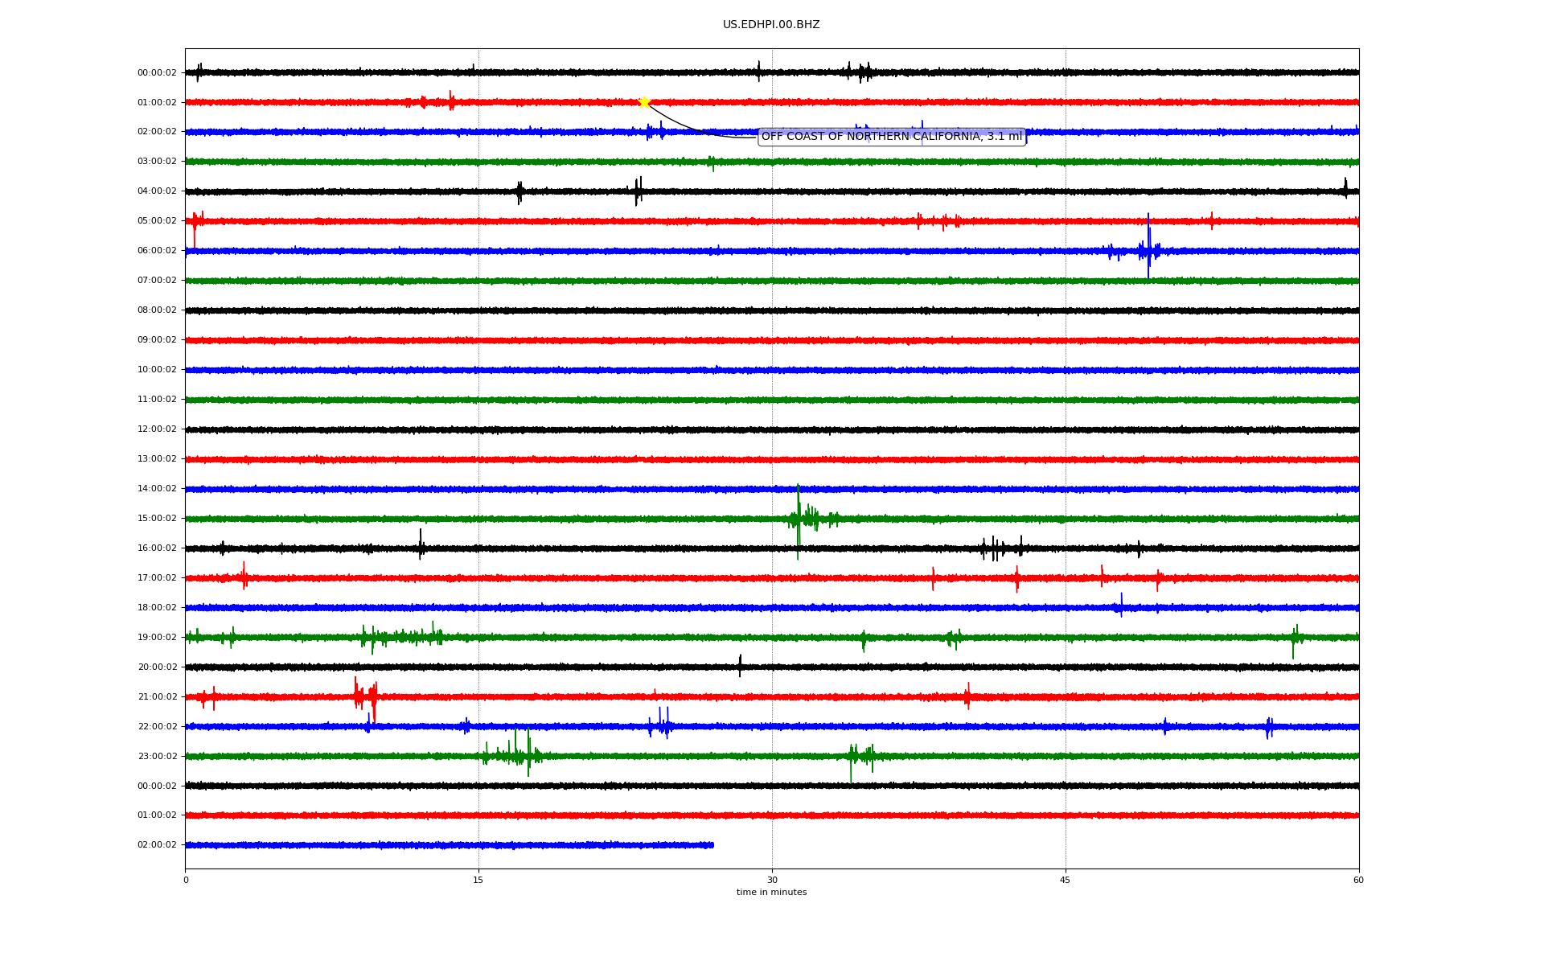Click the 17:00:02 trace label
This screenshot has height=965, width=1544.
tap(157, 578)
